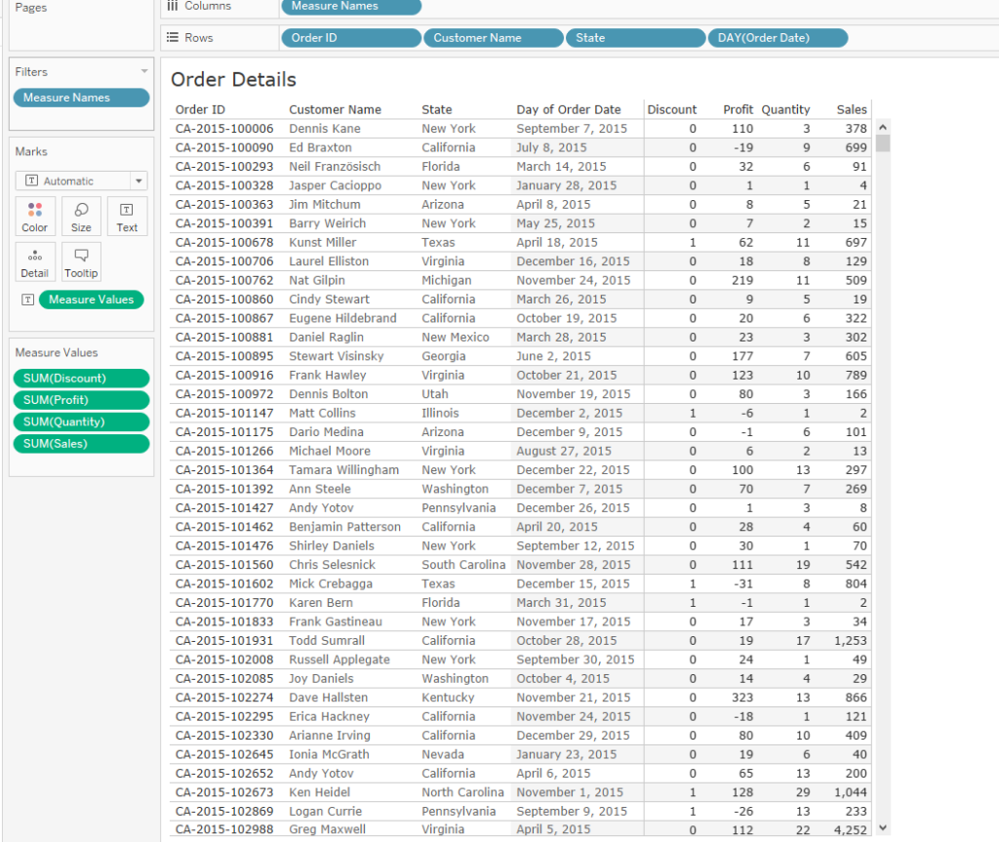Select customer Cindy Stewart
999x842 pixels.
click(x=329, y=300)
